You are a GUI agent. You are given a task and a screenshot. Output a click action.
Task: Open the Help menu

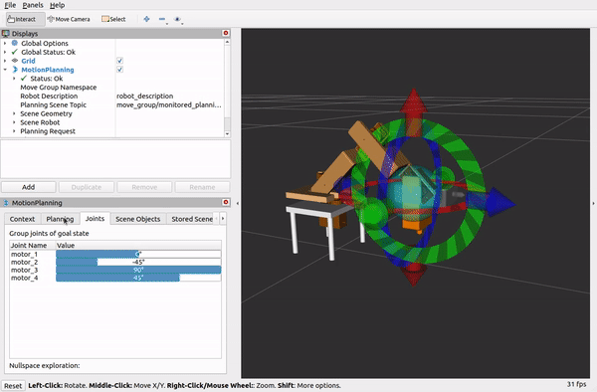click(x=57, y=5)
